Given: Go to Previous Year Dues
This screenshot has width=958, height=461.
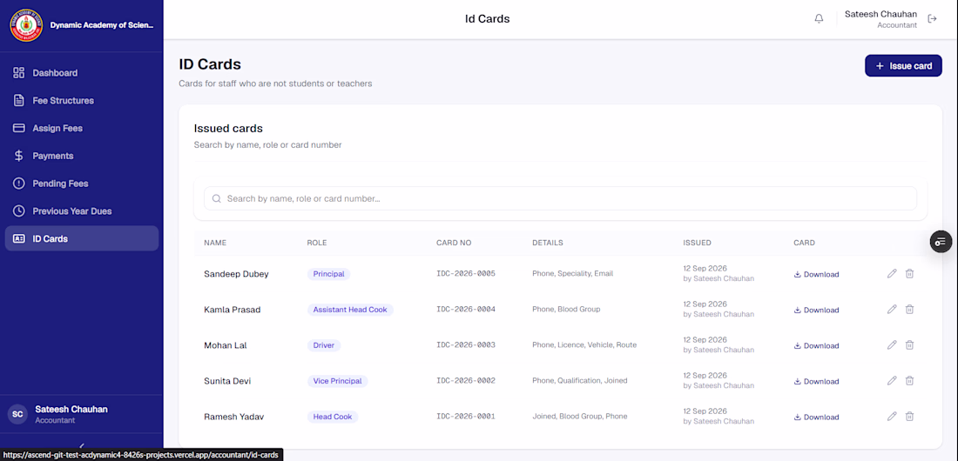Looking at the screenshot, I should [x=81, y=210].
